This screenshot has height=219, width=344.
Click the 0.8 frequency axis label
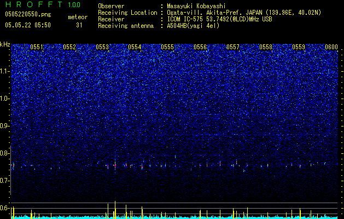pos(5,153)
